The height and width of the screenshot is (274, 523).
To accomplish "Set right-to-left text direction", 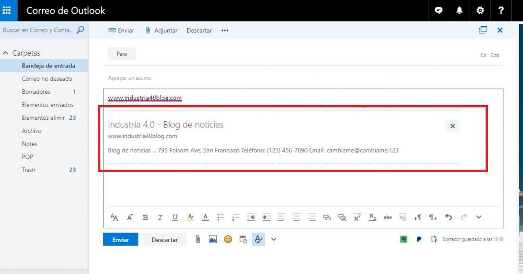I will 433,217.
